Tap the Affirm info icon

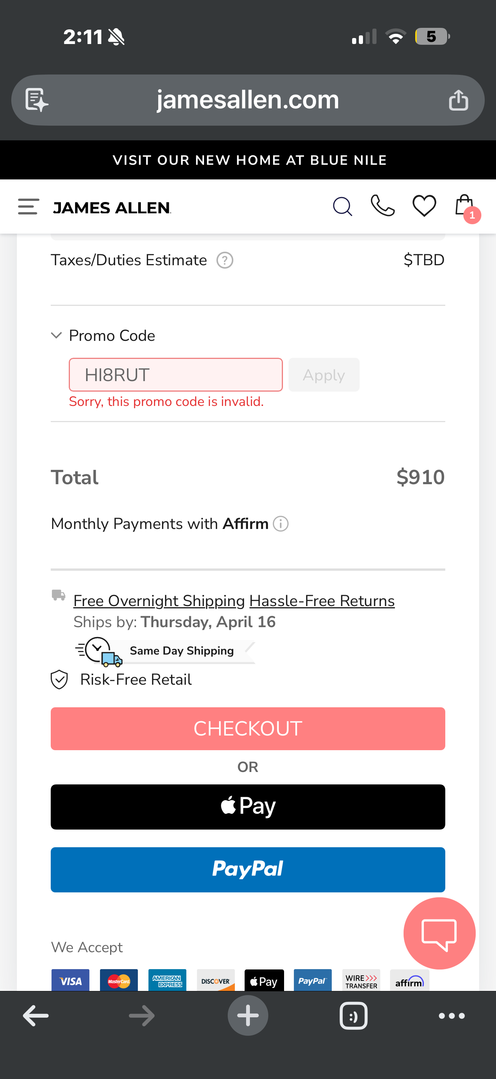[281, 524]
